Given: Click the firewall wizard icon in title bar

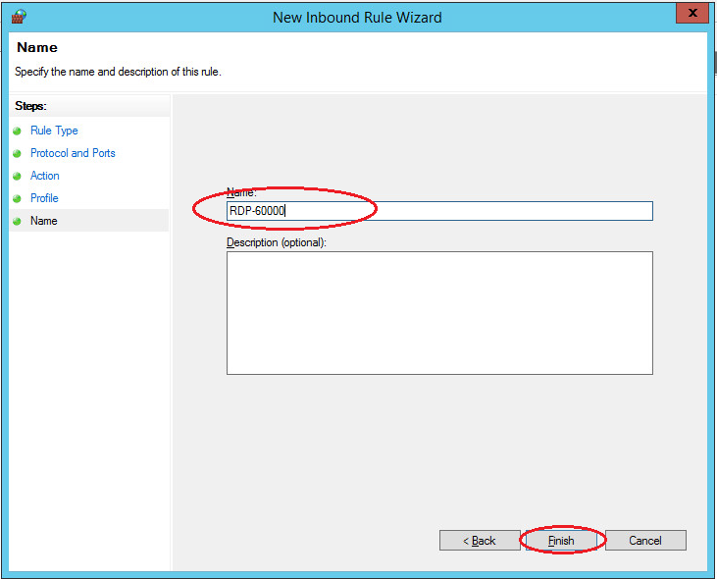Looking at the screenshot, I should [19, 17].
